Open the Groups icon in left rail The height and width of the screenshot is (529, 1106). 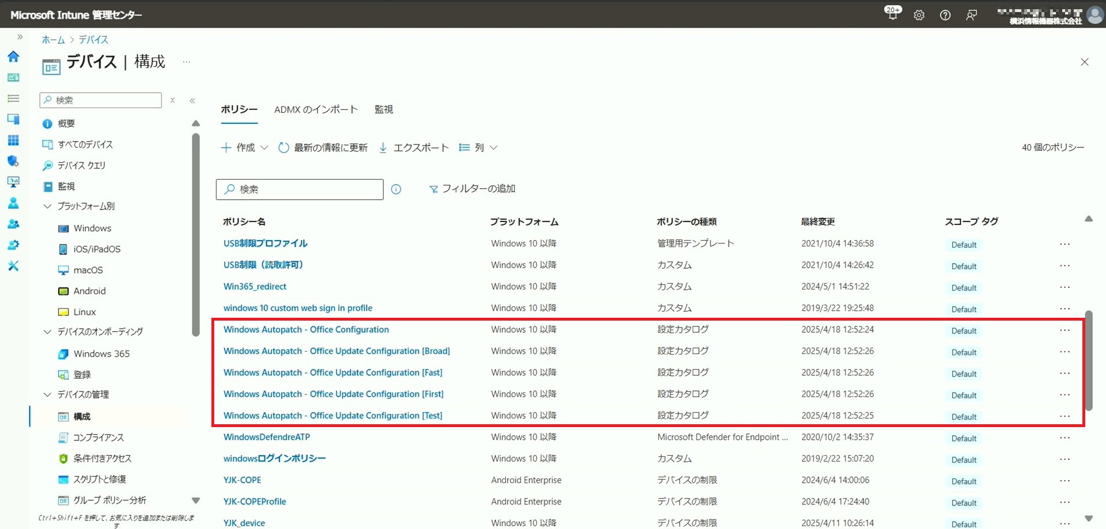tap(13, 224)
